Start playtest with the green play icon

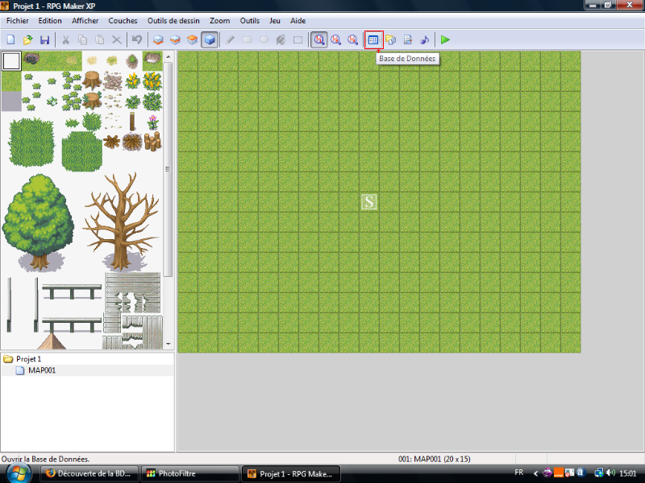coord(445,39)
